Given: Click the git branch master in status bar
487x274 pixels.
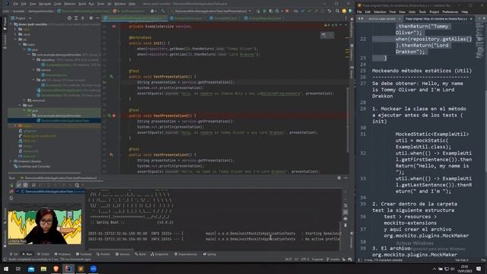Looking at the screenshot, I should 333,259.
